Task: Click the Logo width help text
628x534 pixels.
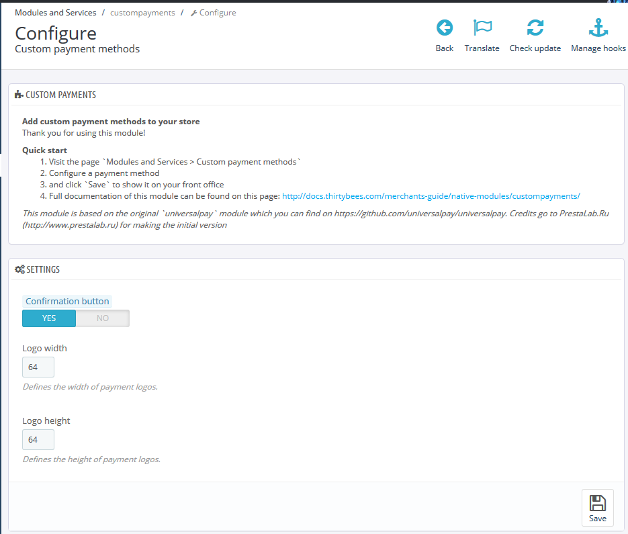Action: (90, 387)
